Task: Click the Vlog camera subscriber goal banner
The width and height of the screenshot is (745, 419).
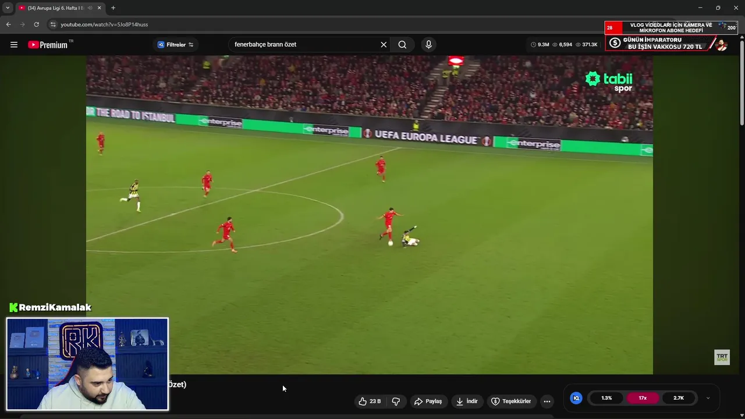Action: click(x=671, y=27)
